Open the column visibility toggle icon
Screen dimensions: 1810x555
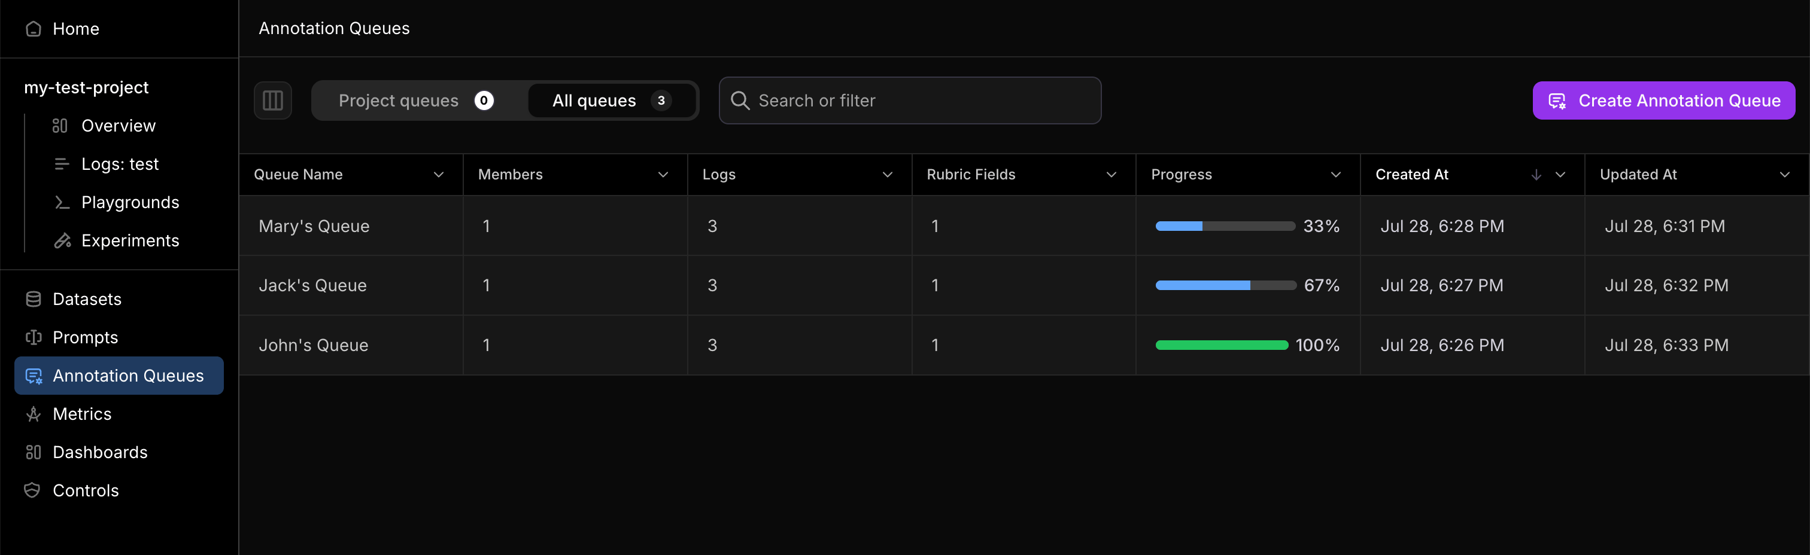[x=272, y=100]
